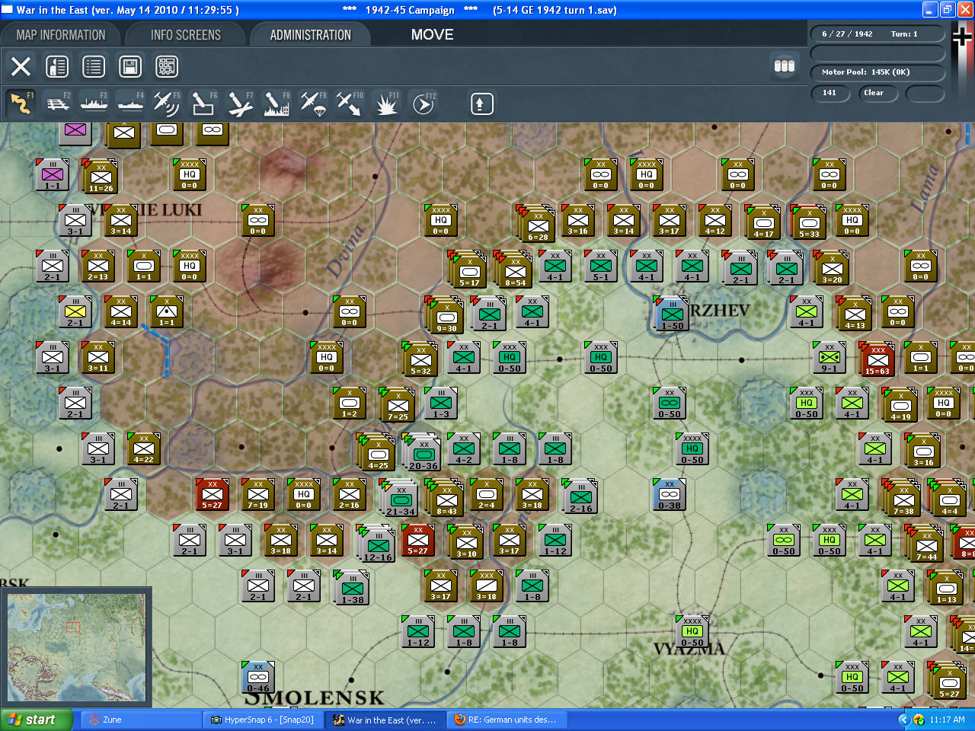
Task: Switch to Zune in the taskbar
Action: pos(141,720)
